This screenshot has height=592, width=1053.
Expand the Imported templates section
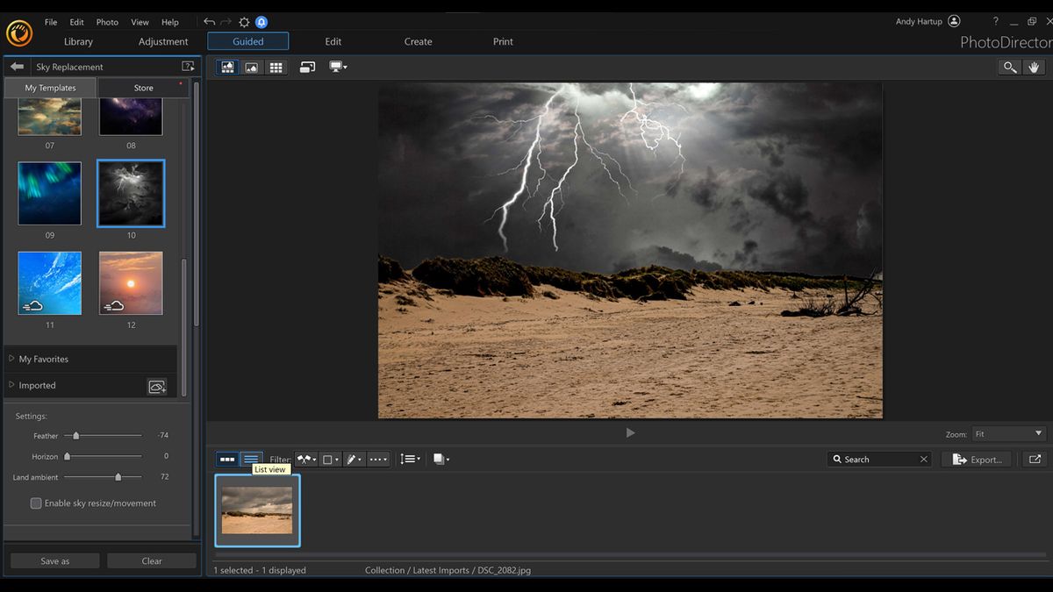35,385
